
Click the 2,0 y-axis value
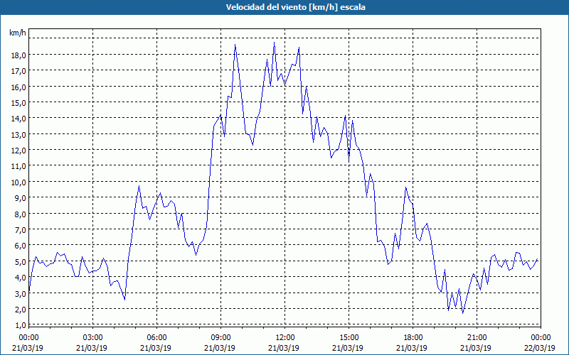click(x=20, y=310)
